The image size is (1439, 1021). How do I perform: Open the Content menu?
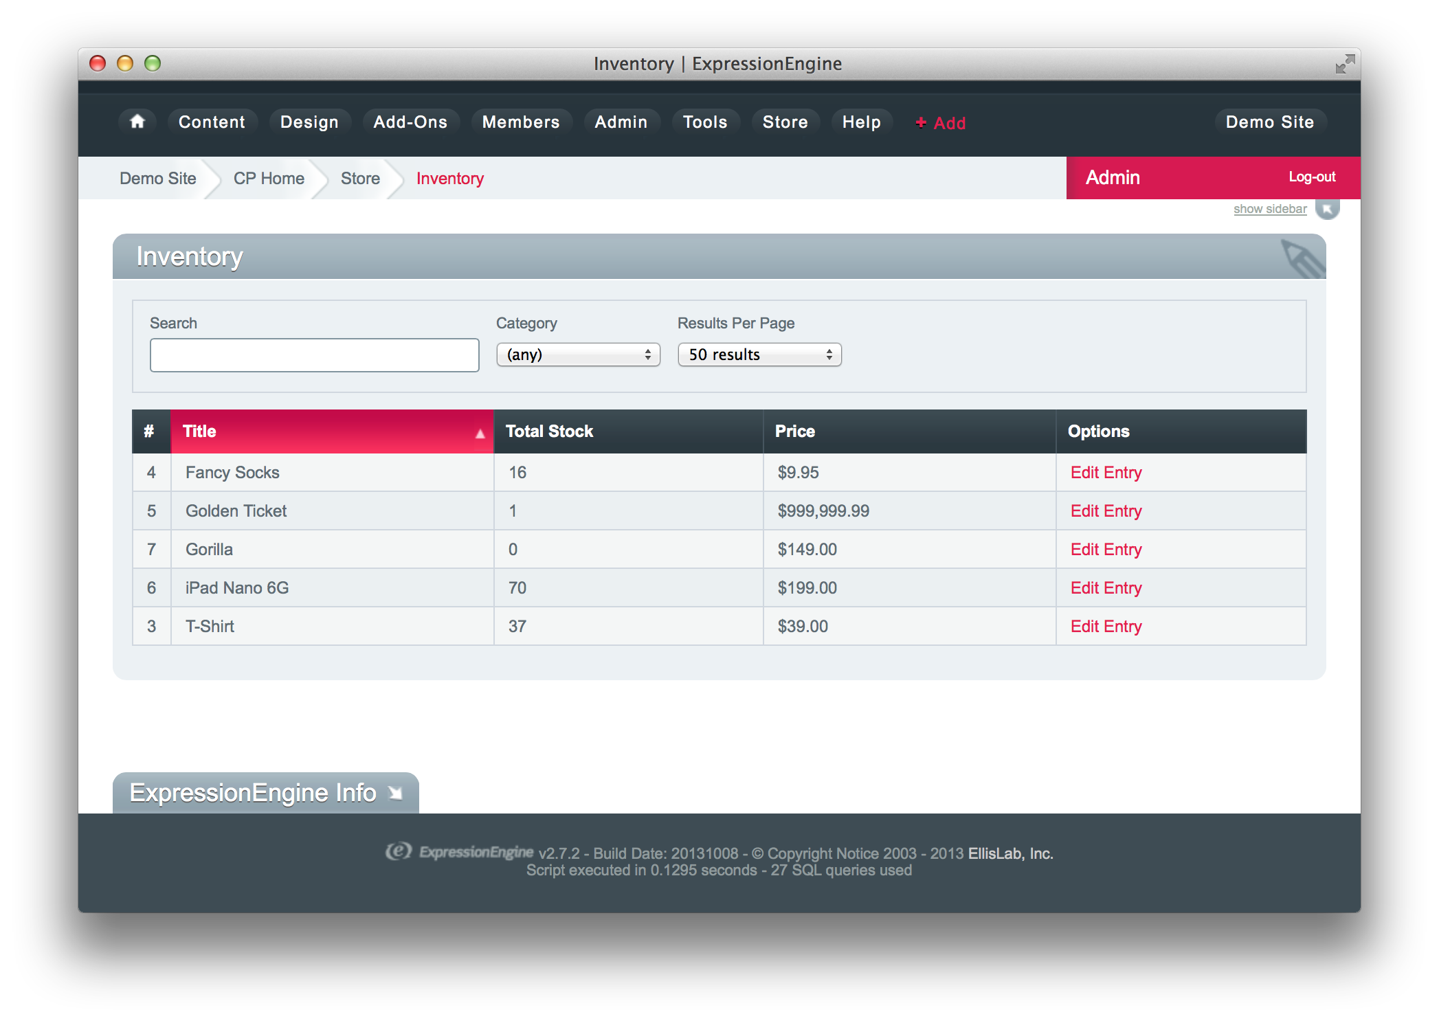click(x=212, y=122)
